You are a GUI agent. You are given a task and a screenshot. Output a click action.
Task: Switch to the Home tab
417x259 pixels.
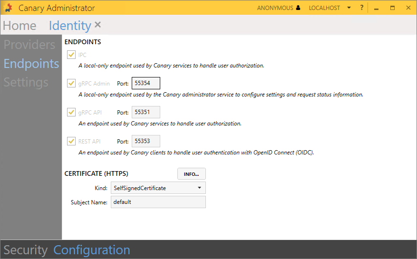coord(19,26)
